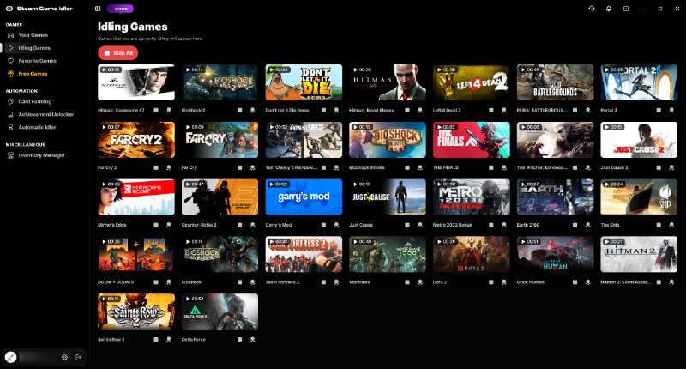
Task: Open achievements icon for Hitman: Codename 47
Action: click(x=169, y=111)
